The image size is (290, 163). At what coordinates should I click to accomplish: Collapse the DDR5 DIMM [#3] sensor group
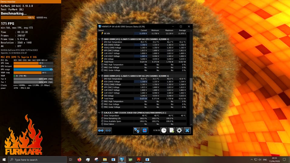(99, 76)
